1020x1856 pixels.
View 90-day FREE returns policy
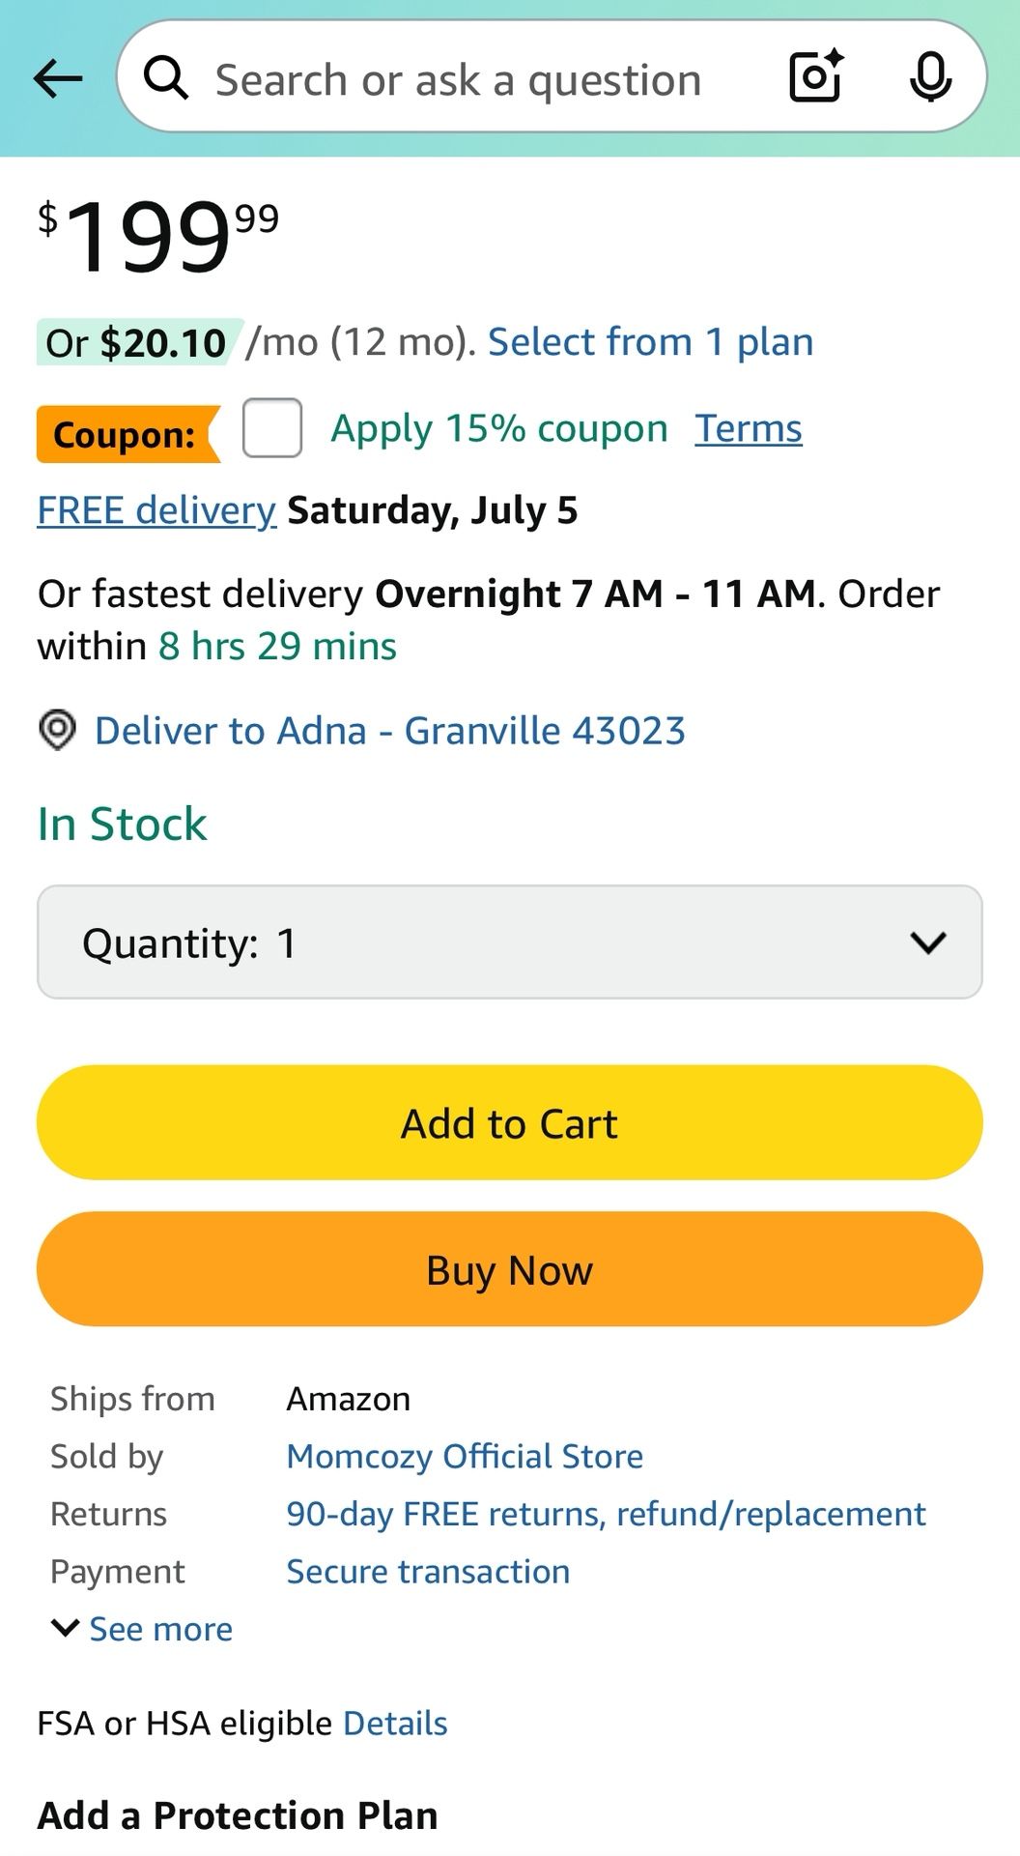pos(606,1514)
